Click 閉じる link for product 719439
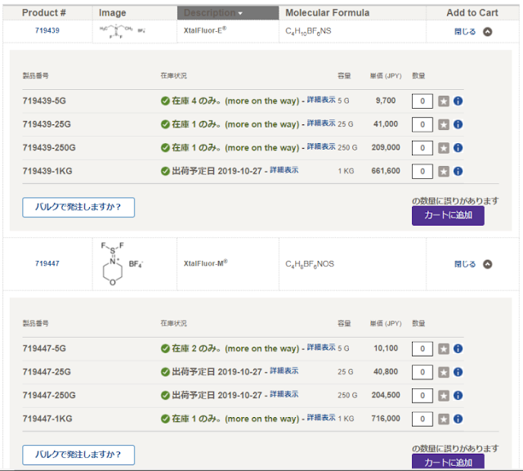The width and height of the screenshot is (523, 471). (465, 32)
